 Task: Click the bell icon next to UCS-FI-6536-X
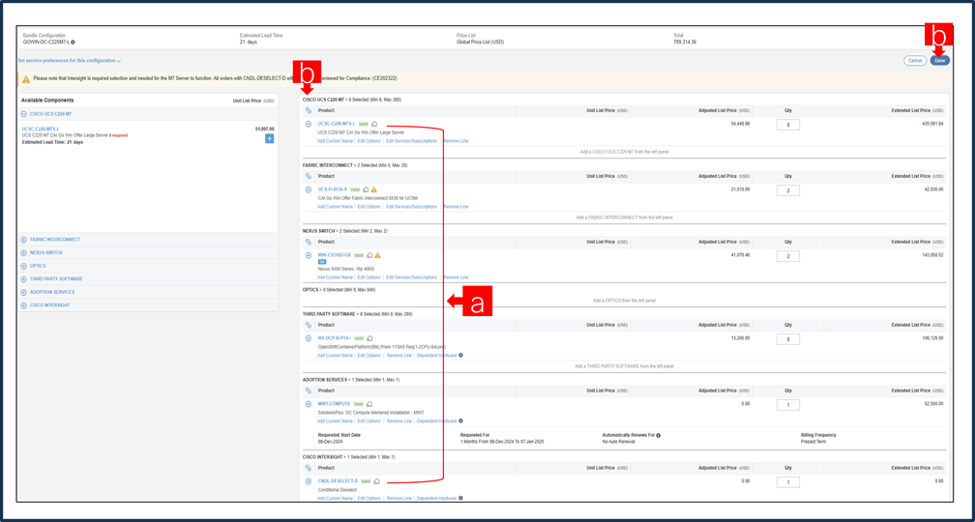(367, 189)
